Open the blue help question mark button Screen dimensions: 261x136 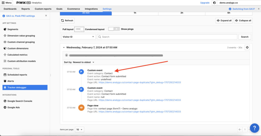tap(254, 128)
